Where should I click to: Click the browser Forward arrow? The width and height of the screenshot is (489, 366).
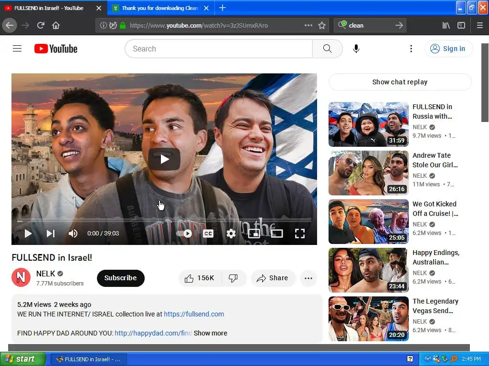tap(25, 25)
